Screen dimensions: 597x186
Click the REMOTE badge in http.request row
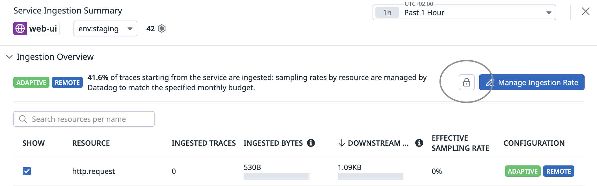(x=558, y=171)
